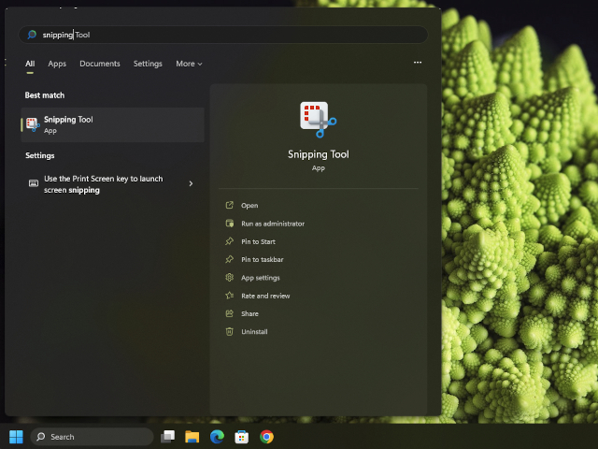Switch to the Settings tab
The height and width of the screenshot is (449, 598).
point(148,64)
